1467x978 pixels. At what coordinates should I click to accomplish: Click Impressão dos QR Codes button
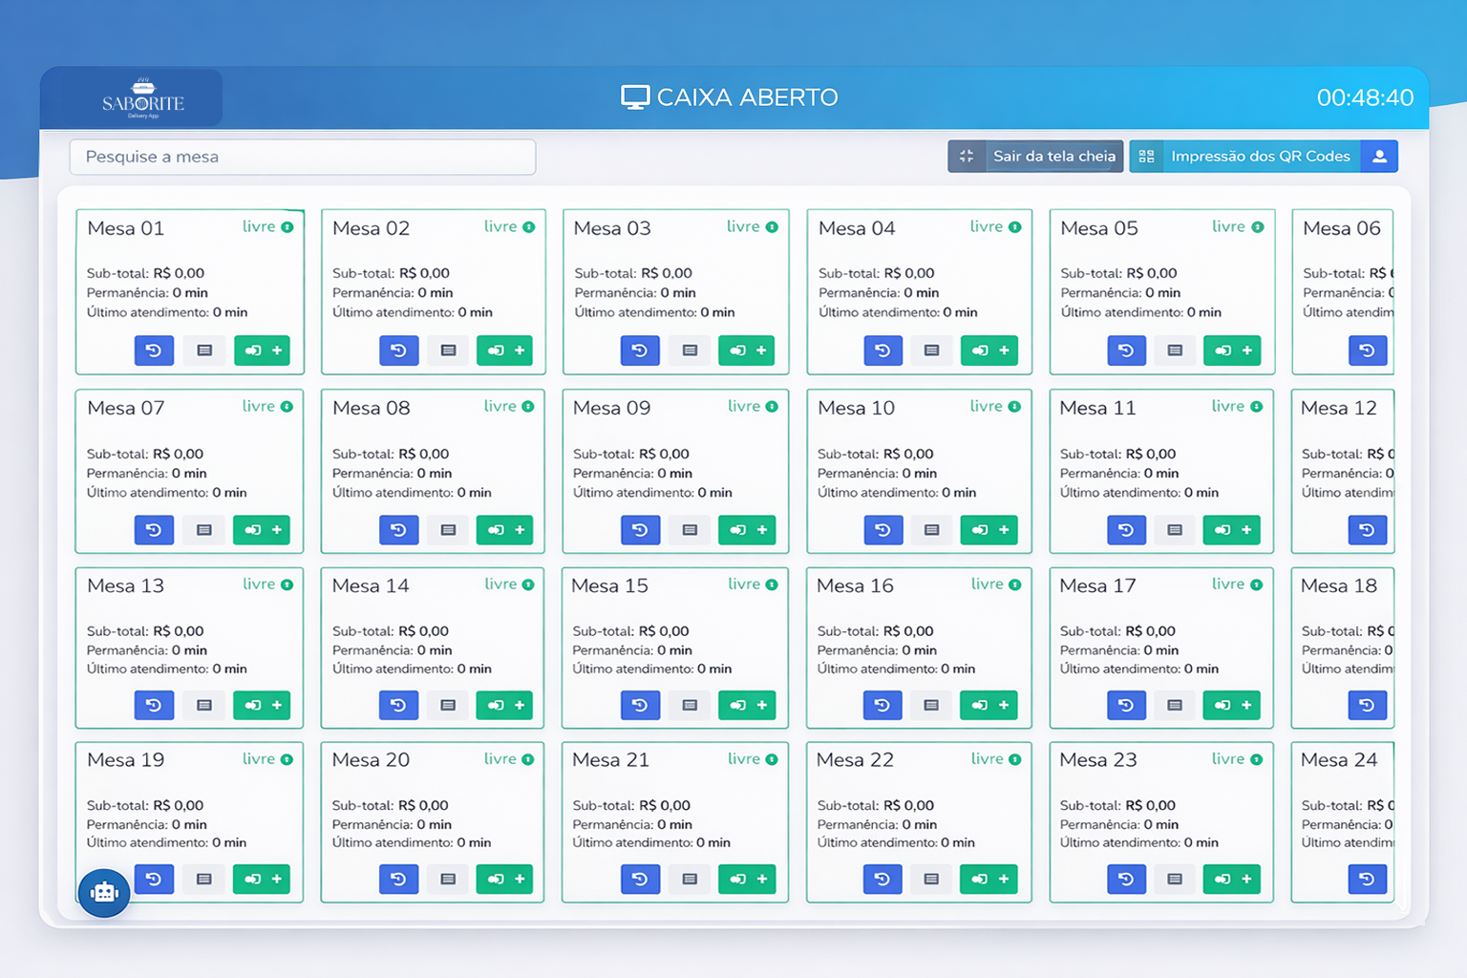(1245, 157)
